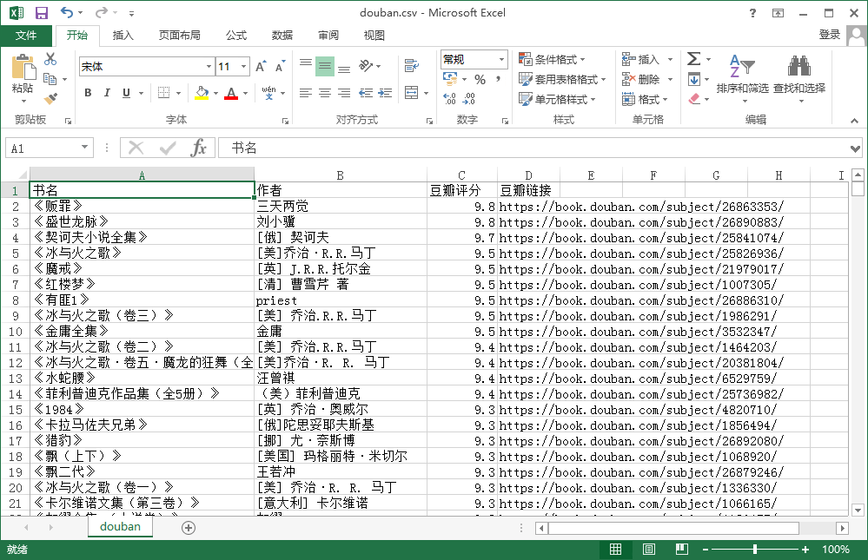Toggle underline formatting
Image resolution: width=868 pixels, height=560 pixels.
(126, 93)
